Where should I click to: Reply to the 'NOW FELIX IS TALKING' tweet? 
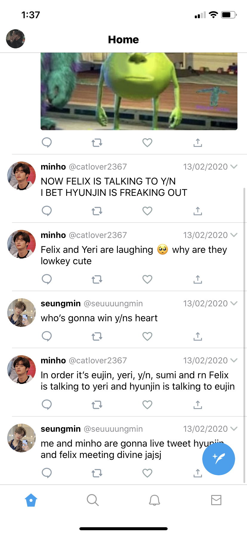tap(47, 211)
